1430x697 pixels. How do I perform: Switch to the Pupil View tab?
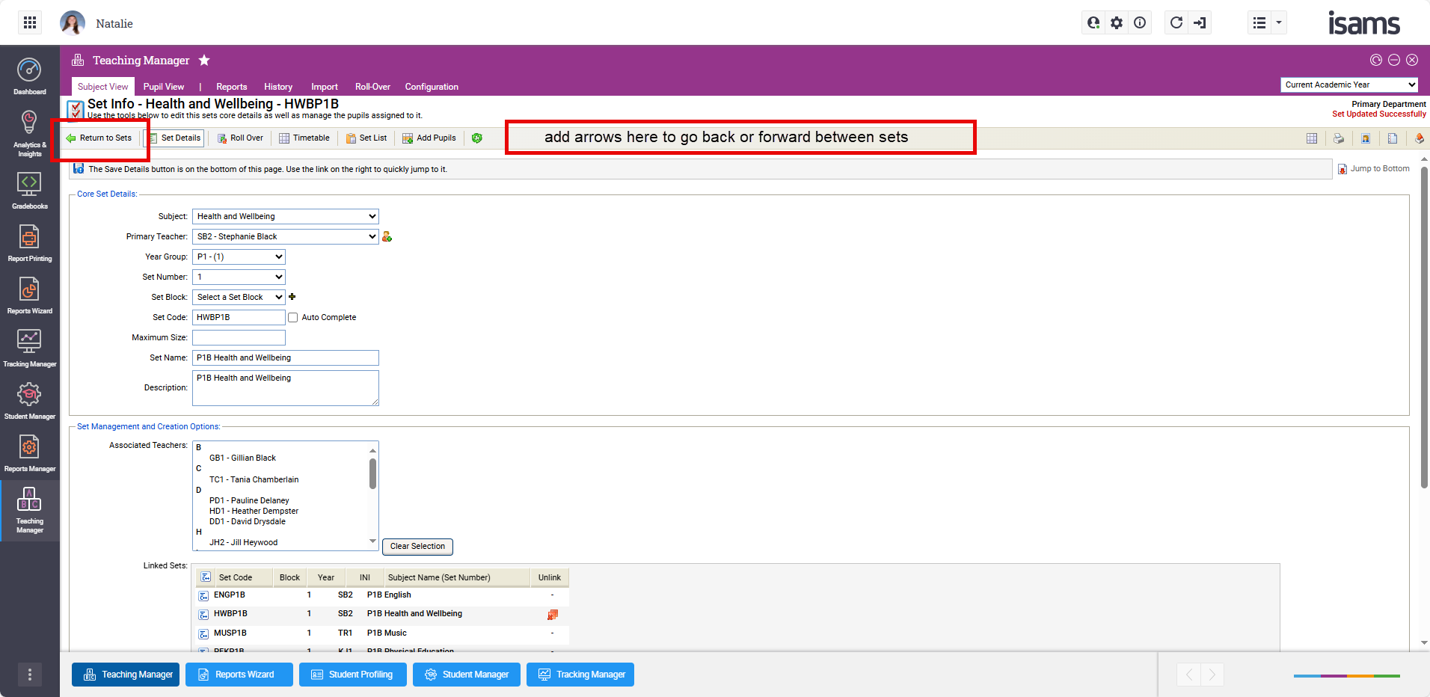coord(163,87)
